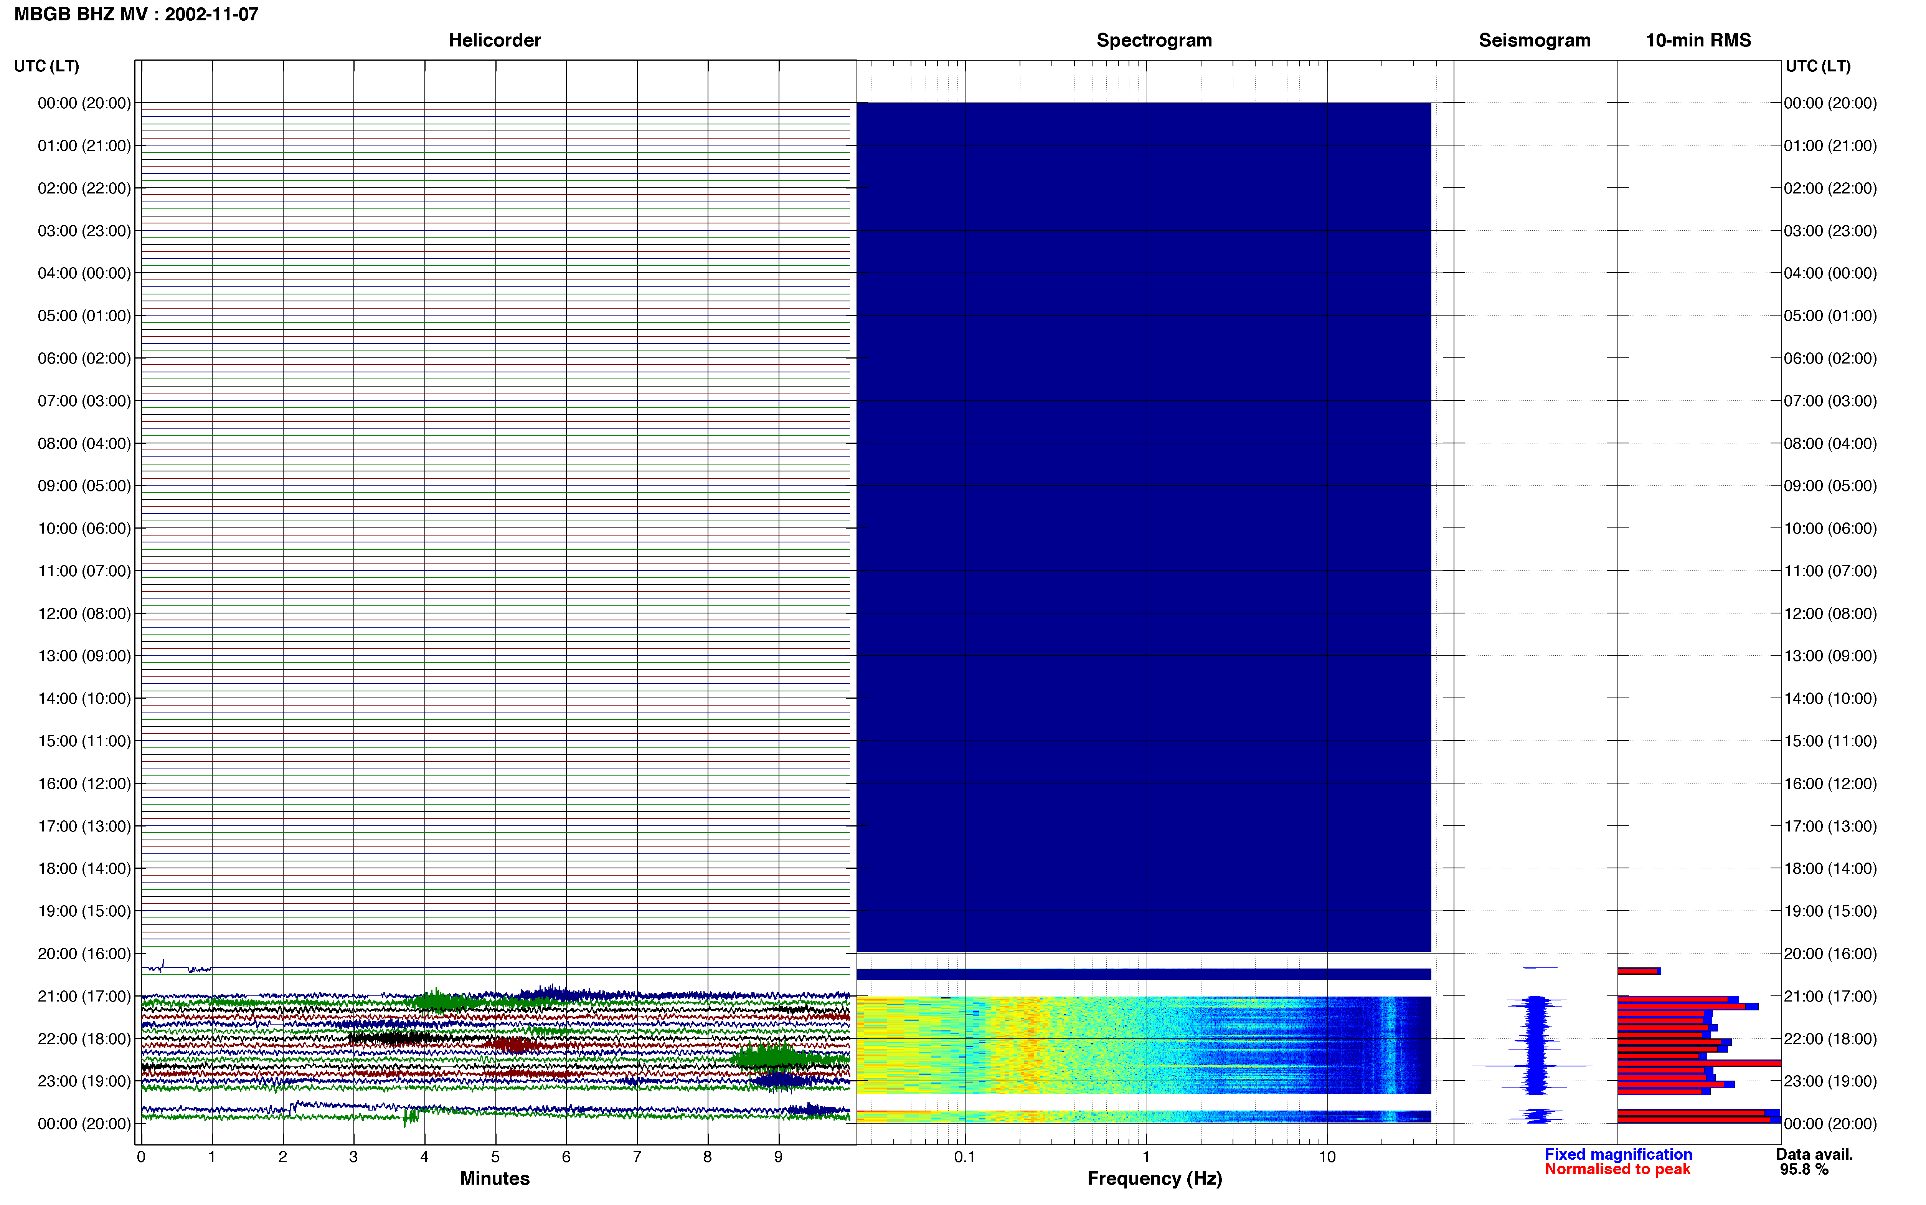Screen dimensions: 1926x1205
Task: Click the '10' frequency tick label
Action: (x=1327, y=1156)
